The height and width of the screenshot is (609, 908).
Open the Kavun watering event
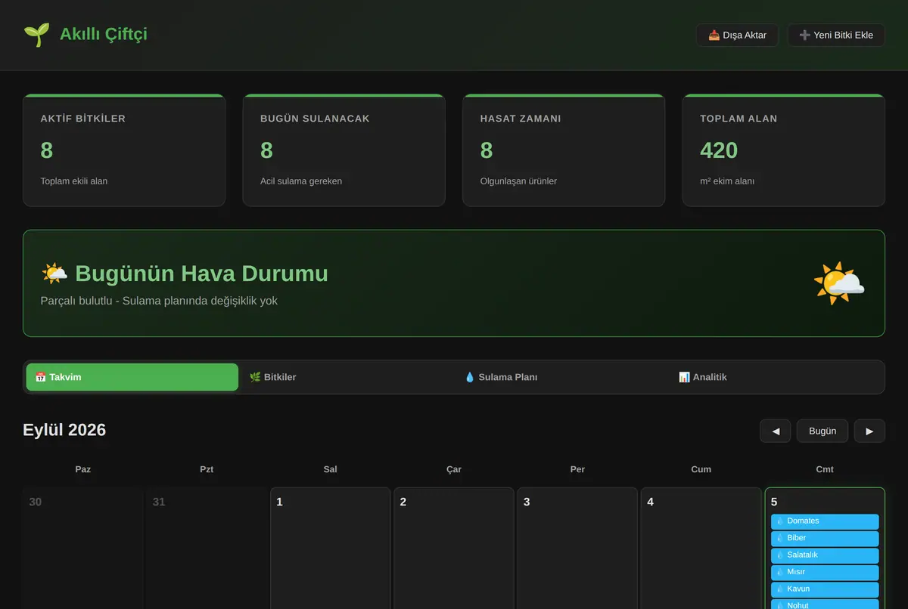click(x=825, y=589)
